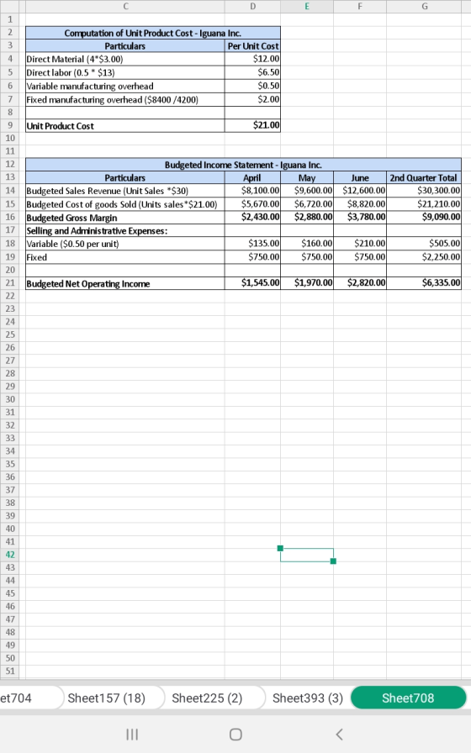Tap the Android recent apps icon
This screenshot has height=753, width=471.
[132, 735]
